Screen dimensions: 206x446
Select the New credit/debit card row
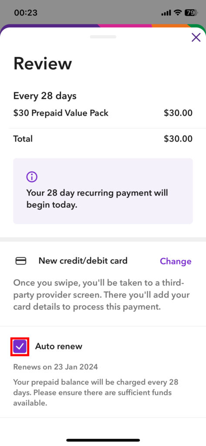(x=103, y=261)
